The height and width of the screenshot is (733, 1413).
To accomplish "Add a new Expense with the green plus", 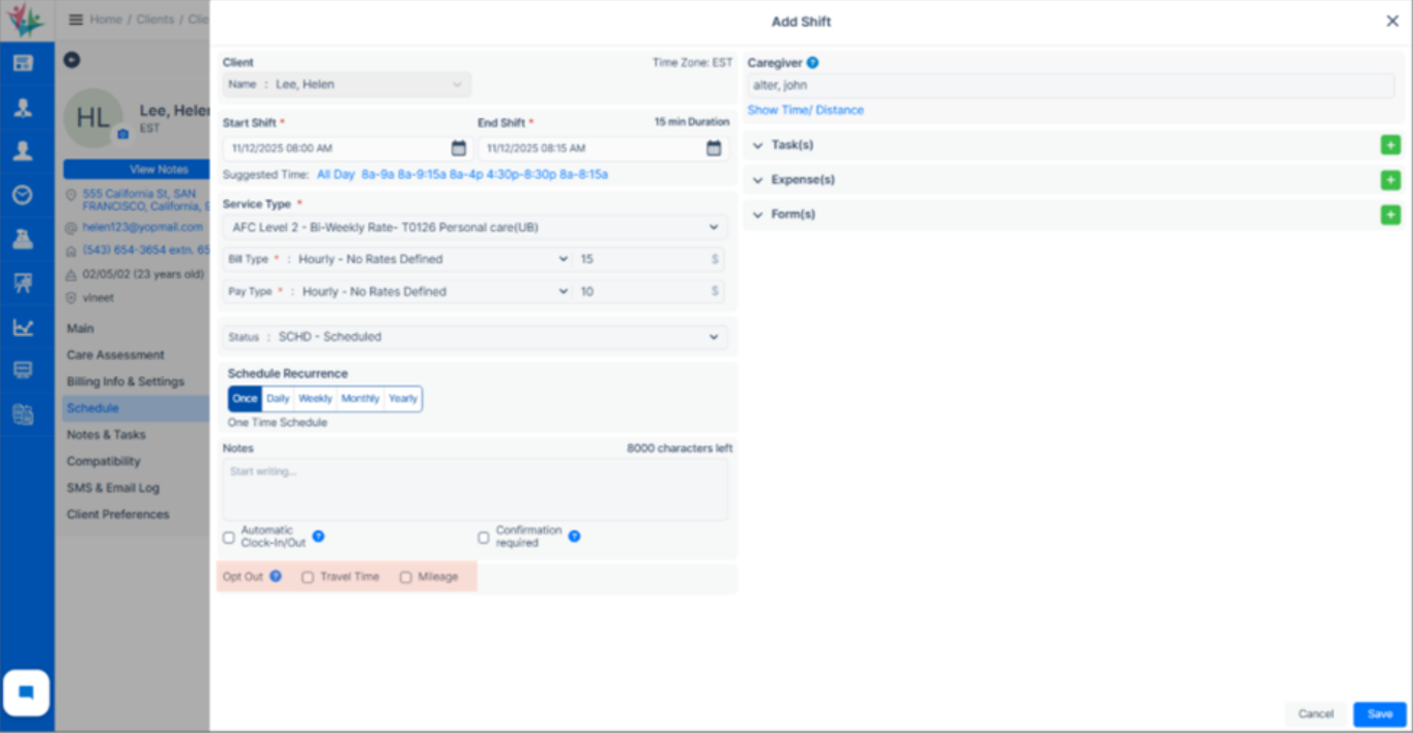I will (x=1390, y=180).
